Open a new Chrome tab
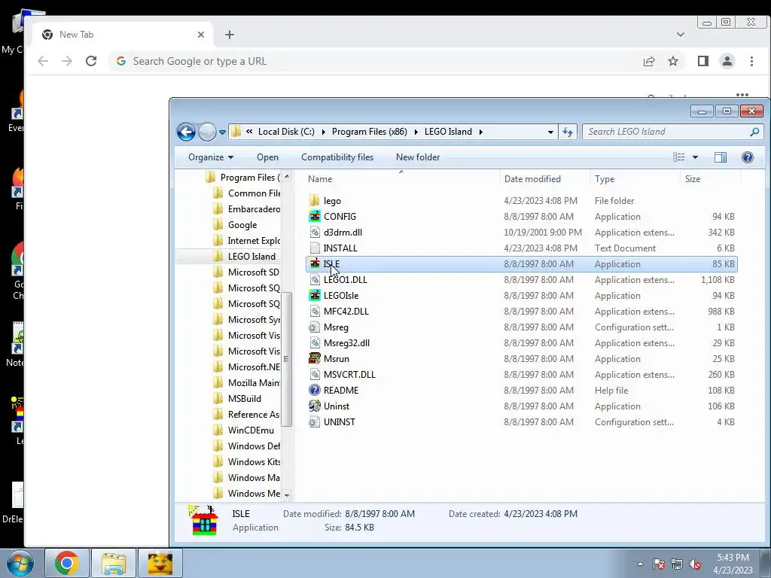The width and height of the screenshot is (771, 578). [x=229, y=35]
